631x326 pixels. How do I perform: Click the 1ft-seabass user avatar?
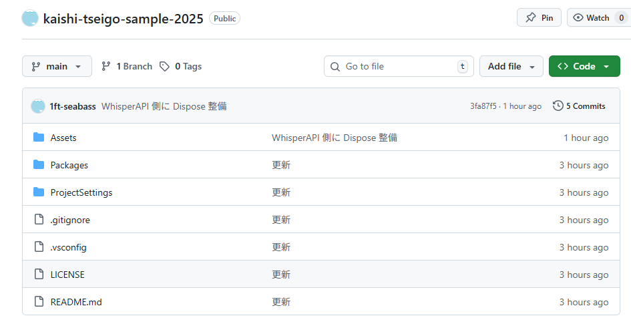tap(38, 106)
